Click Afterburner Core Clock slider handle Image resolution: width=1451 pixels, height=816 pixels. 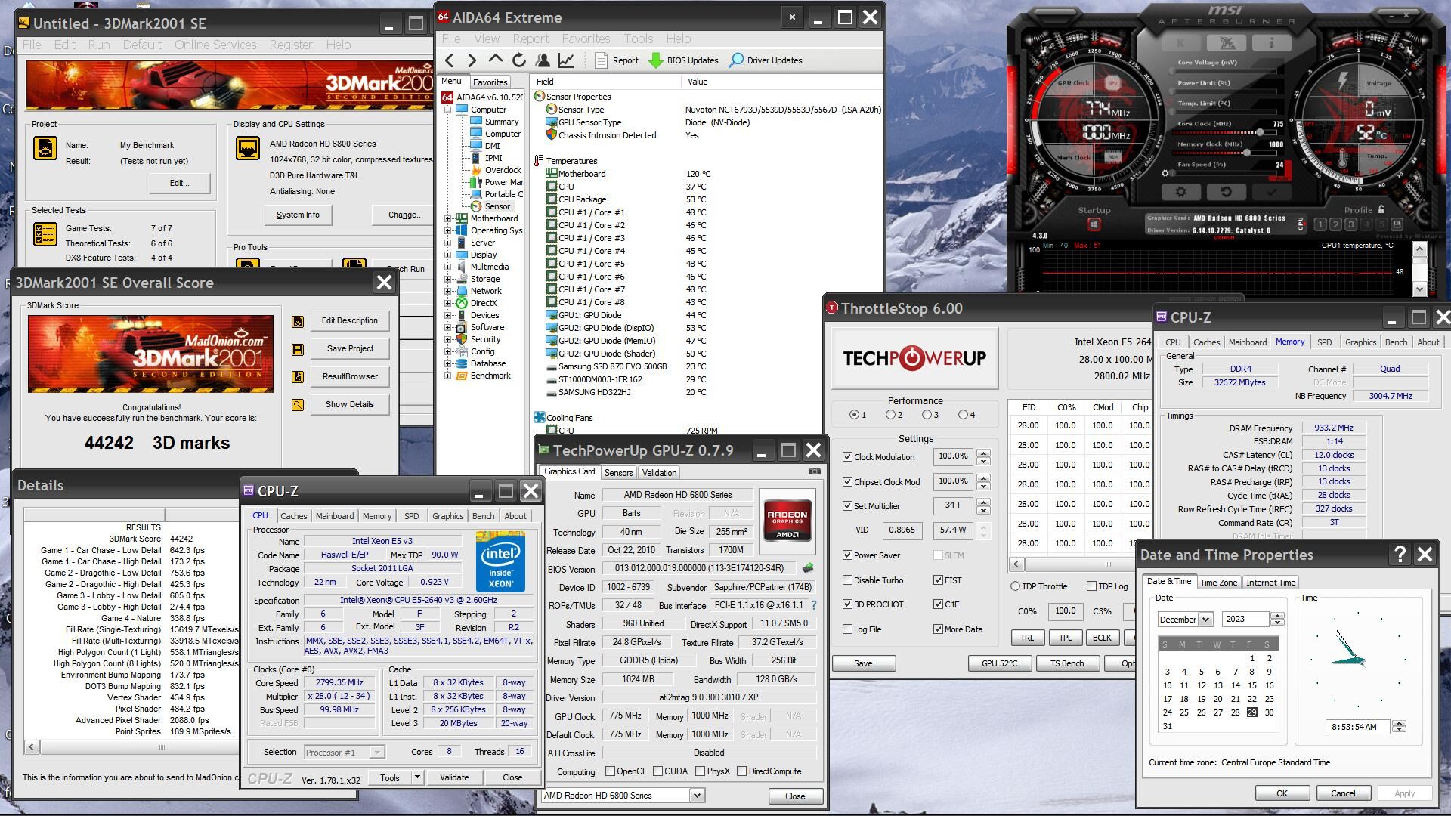pyautogui.click(x=1260, y=132)
